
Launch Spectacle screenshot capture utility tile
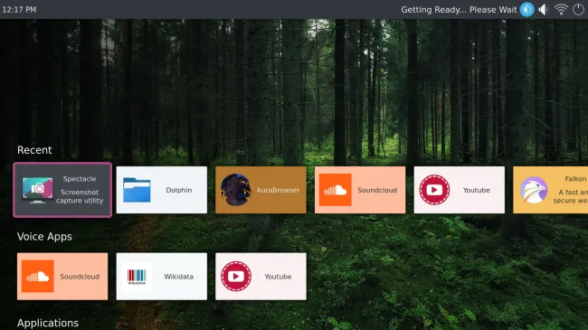point(62,190)
